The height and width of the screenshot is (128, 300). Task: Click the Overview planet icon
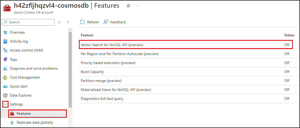pos(5,33)
